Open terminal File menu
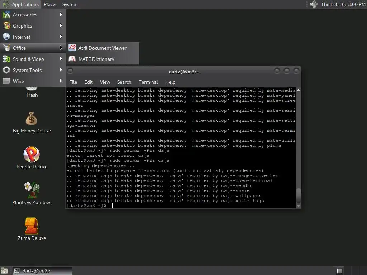This screenshot has height=275, width=367. coord(73,82)
